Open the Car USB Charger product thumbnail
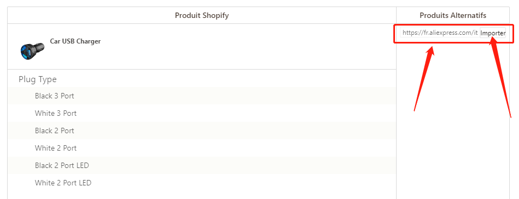 point(32,51)
